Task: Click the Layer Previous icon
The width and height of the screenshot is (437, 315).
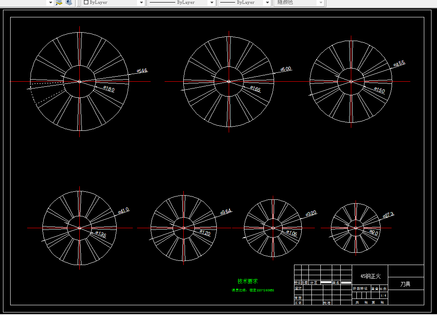Action: (x=69, y=3)
